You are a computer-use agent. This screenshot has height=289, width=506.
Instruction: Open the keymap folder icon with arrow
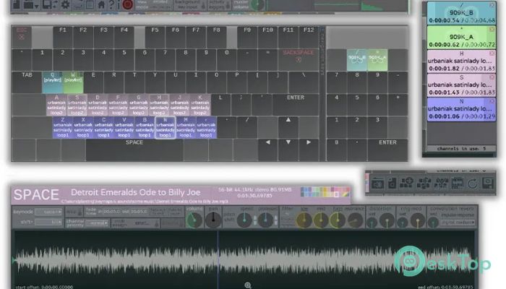click(31, 4)
